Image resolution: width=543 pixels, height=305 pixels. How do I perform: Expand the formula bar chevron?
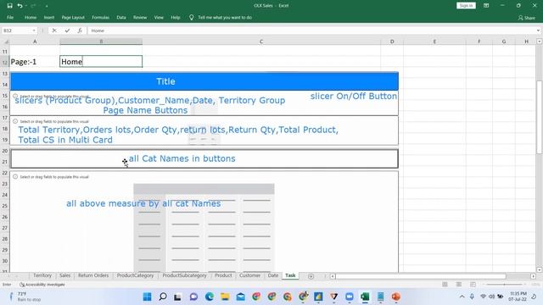[x=538, y=30]
